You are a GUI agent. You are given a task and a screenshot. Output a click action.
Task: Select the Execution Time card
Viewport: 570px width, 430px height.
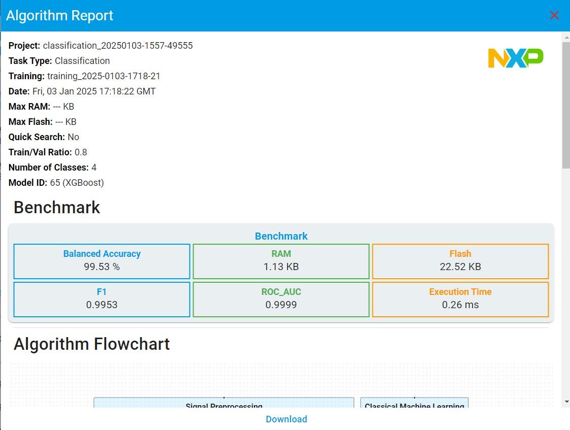point(460,299)
